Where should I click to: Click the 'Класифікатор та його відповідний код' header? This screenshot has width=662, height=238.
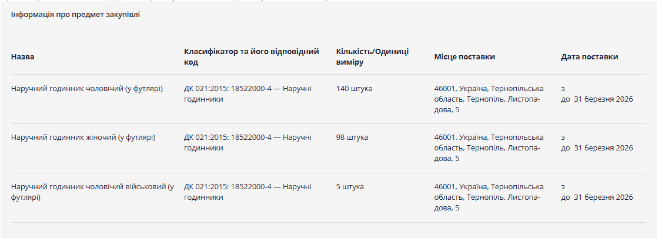point(251,57)
